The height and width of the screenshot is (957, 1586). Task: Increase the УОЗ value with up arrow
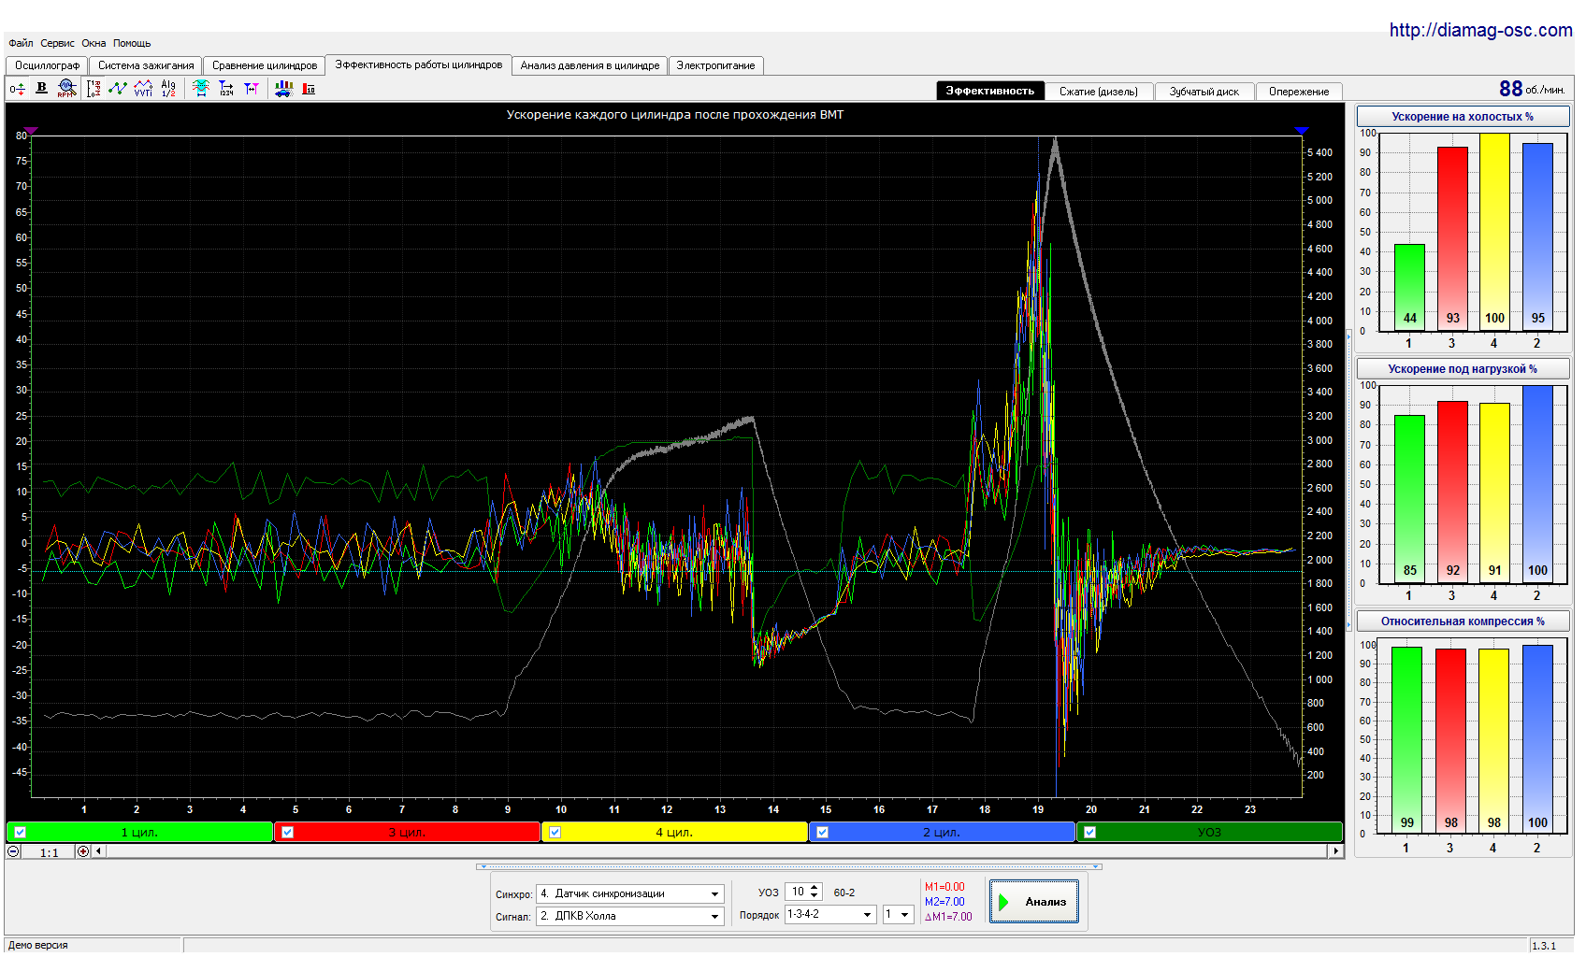[x=815, y=888]
